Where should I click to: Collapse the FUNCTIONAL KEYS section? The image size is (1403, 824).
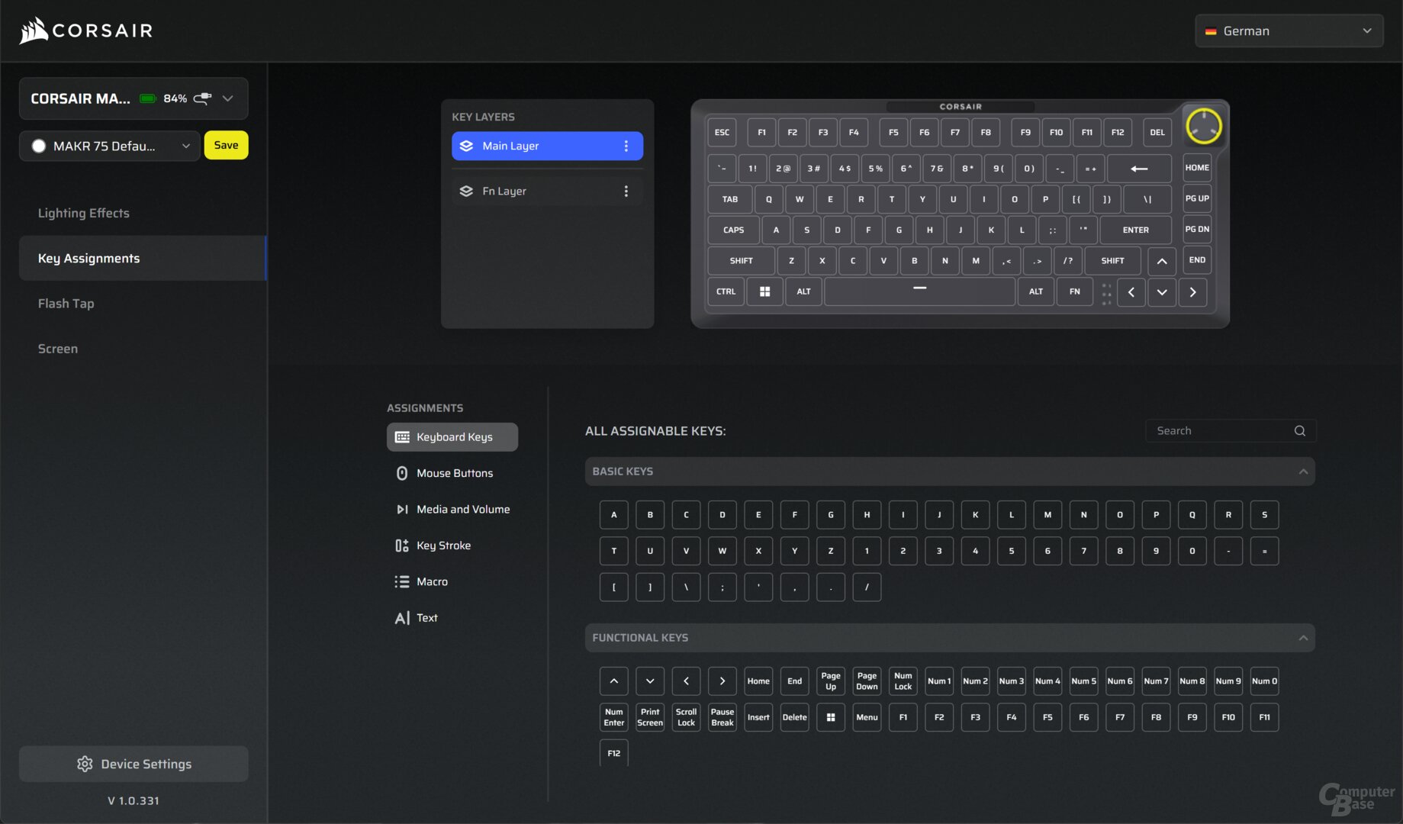point(1303,638)
